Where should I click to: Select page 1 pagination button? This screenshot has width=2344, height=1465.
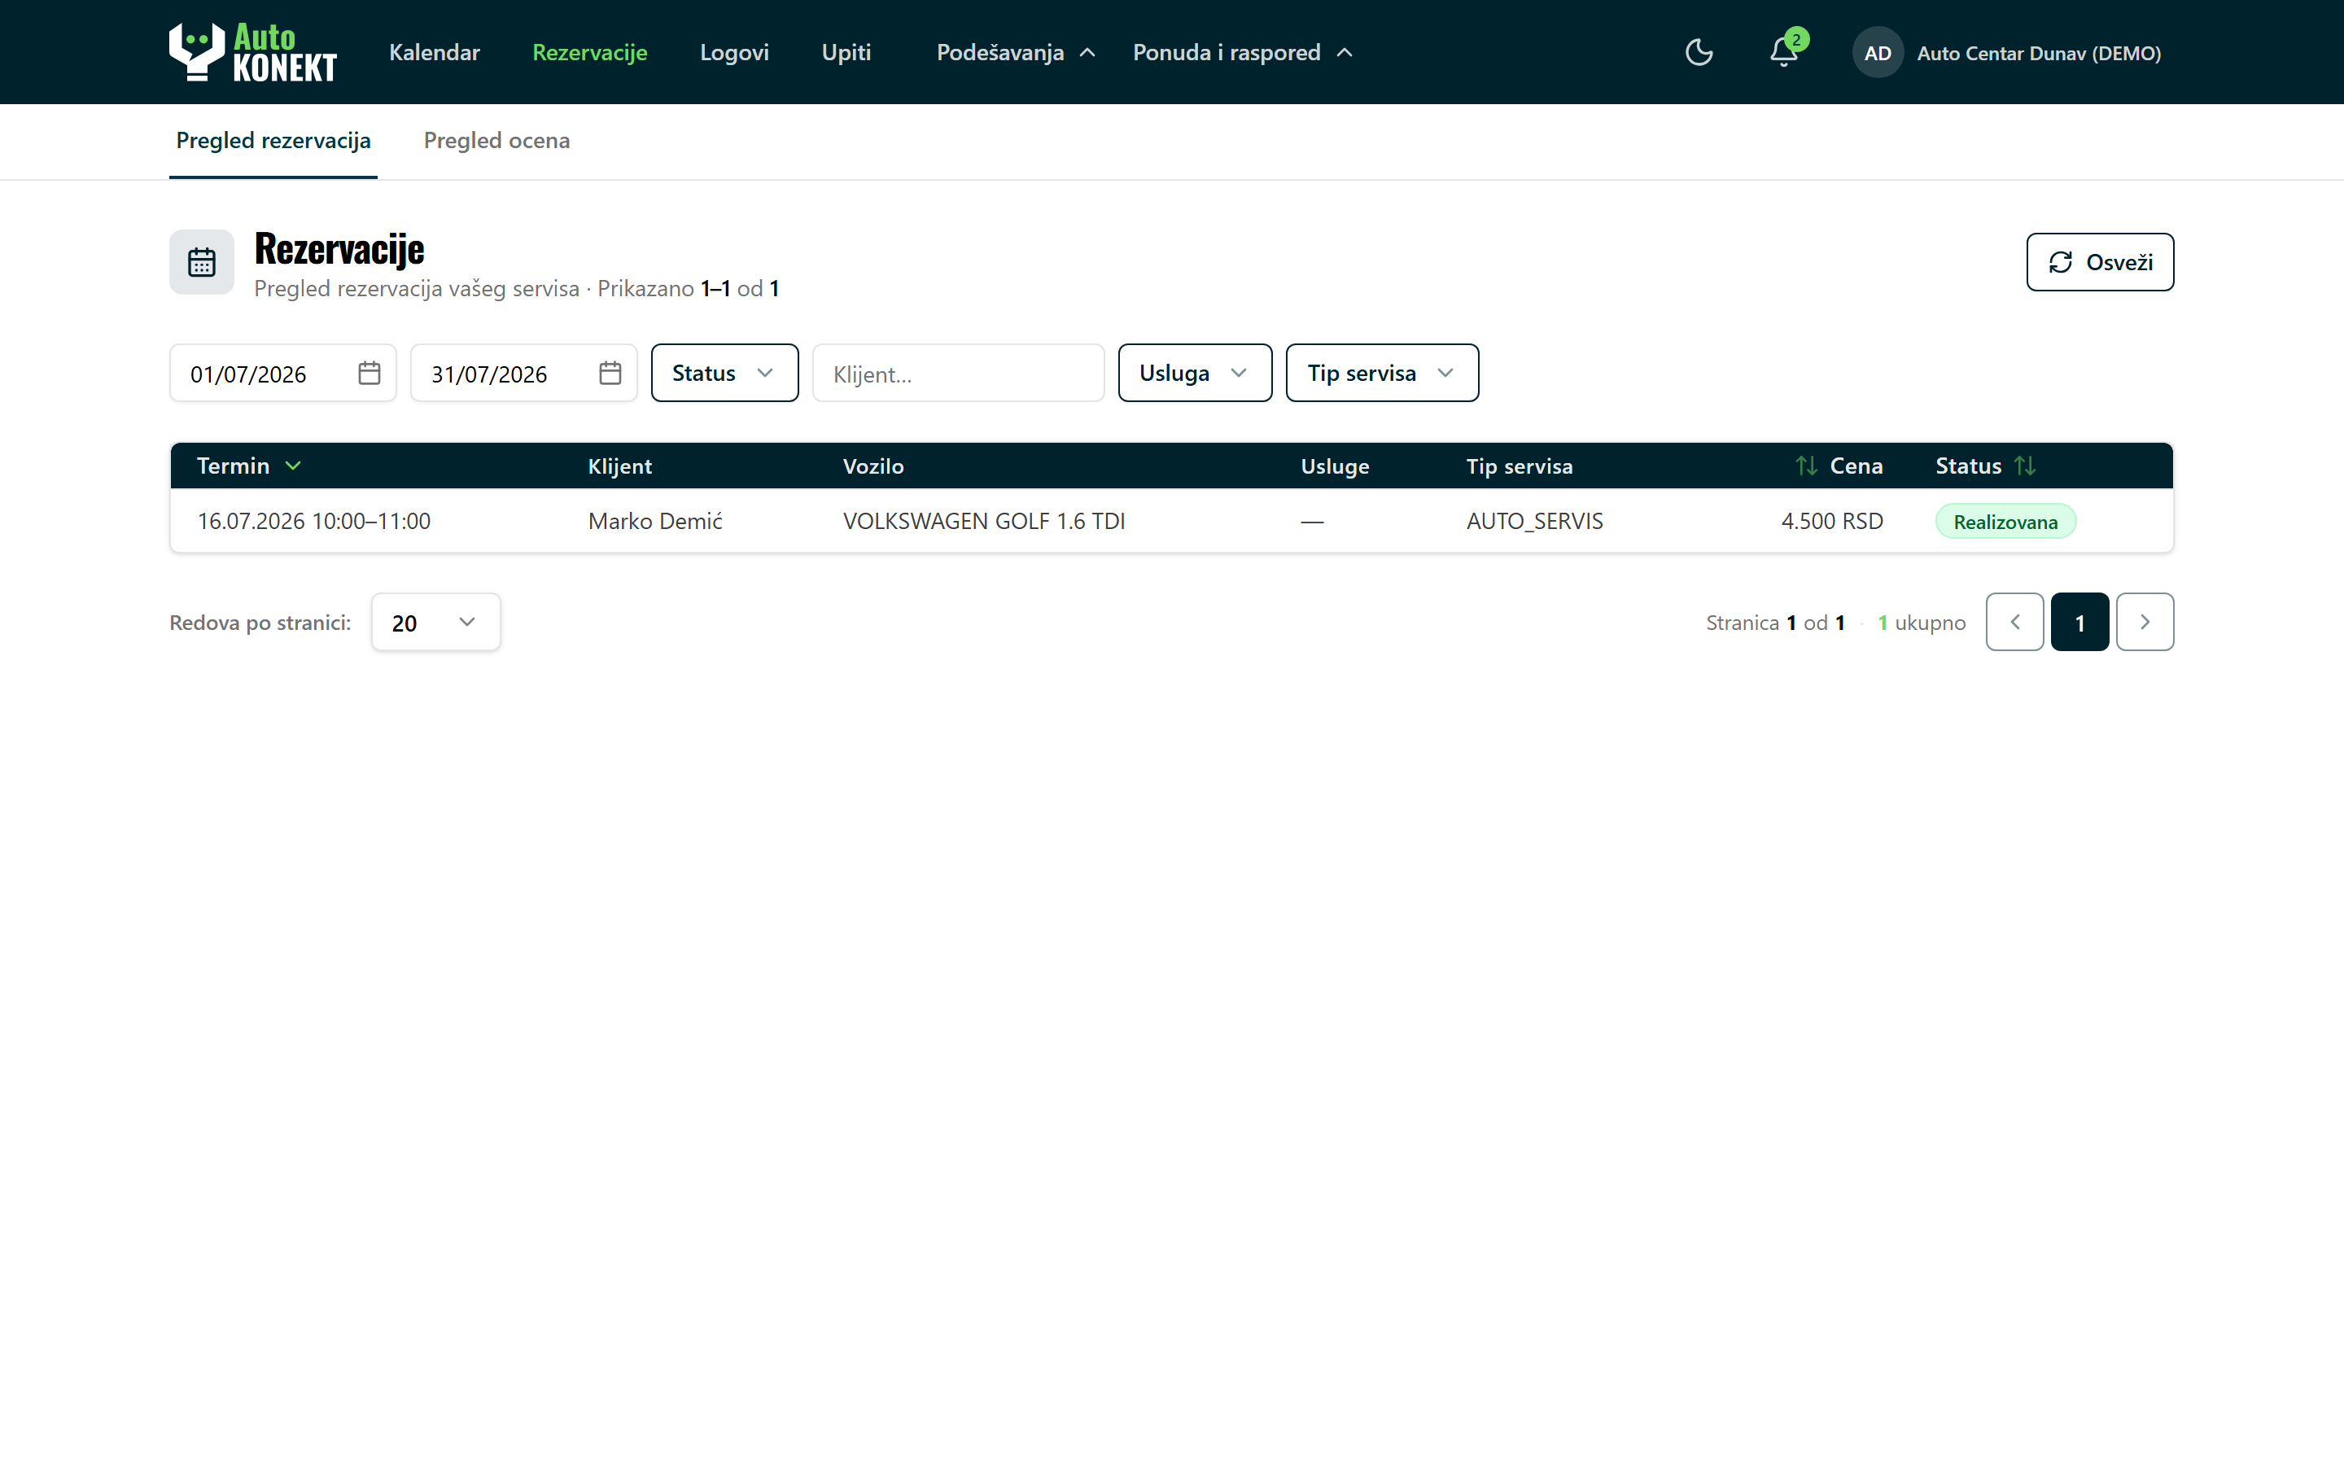point(2079,622)
